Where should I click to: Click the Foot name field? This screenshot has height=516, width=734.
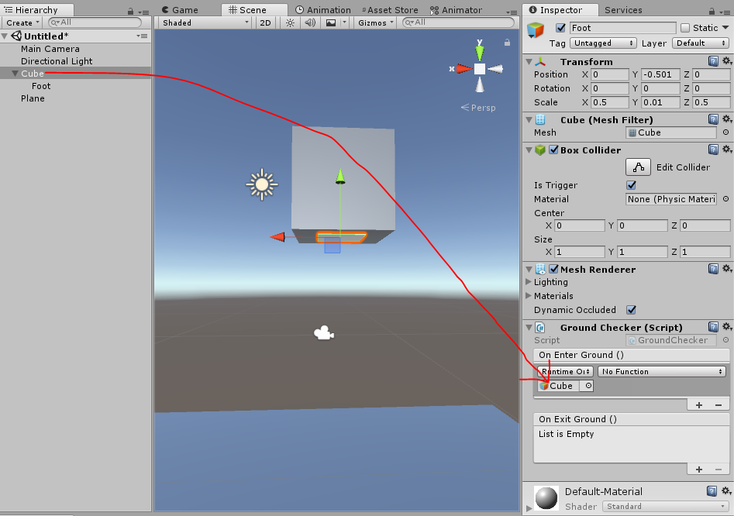click(x=622, y=28)
